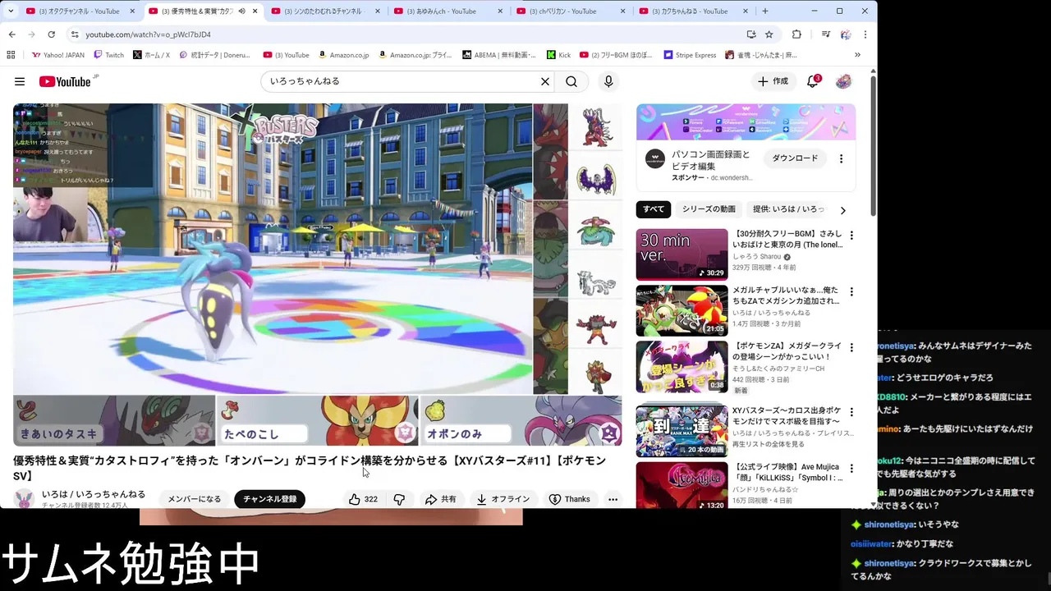Select the すべて filter chip
1051x591 pixels.
click(x=654, y=209)
